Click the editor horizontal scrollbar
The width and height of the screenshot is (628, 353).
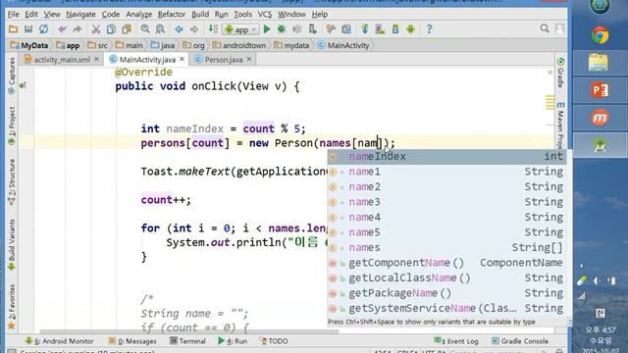pos(189,331)
